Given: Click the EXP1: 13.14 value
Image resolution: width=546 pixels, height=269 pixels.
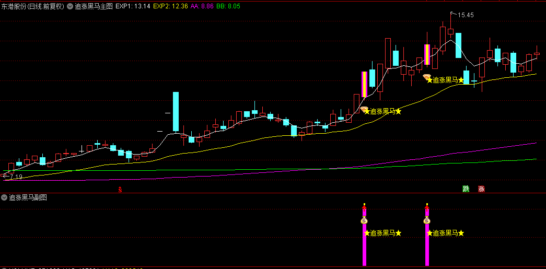Looking at the screenshot, I should tap(133, 6).
